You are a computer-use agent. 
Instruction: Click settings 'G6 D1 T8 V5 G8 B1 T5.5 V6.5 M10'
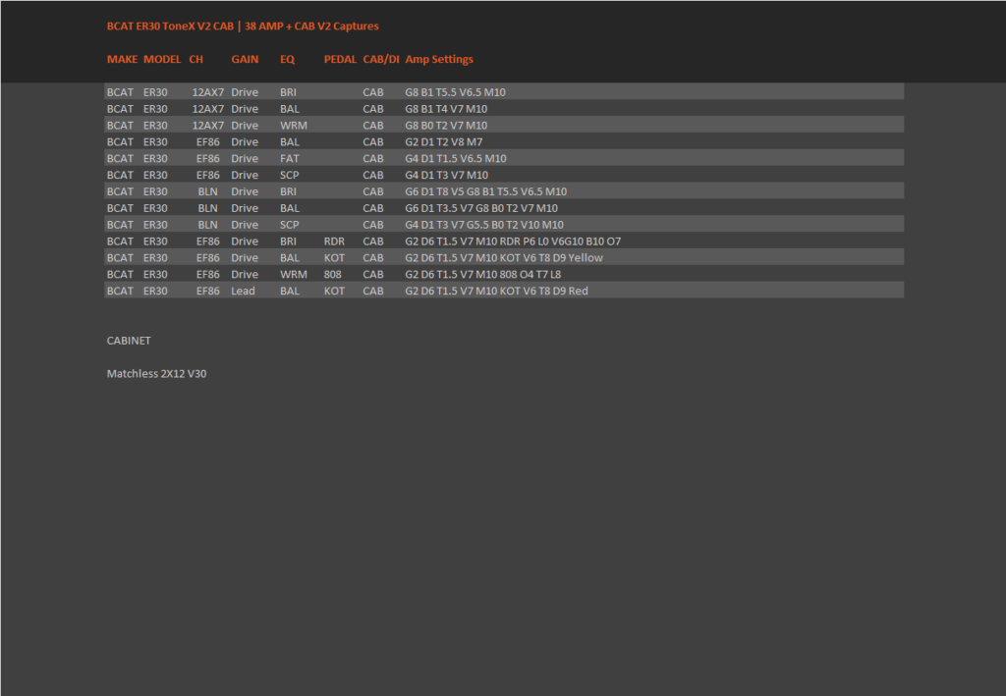pyautogui.click(x=485, y=191)
